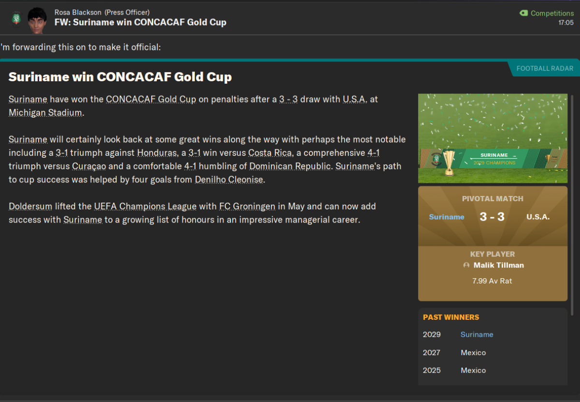The height and width of the screenshot is (402, 580).
Task: Click the Gold Cup trophy in banner
Action: 449,163
